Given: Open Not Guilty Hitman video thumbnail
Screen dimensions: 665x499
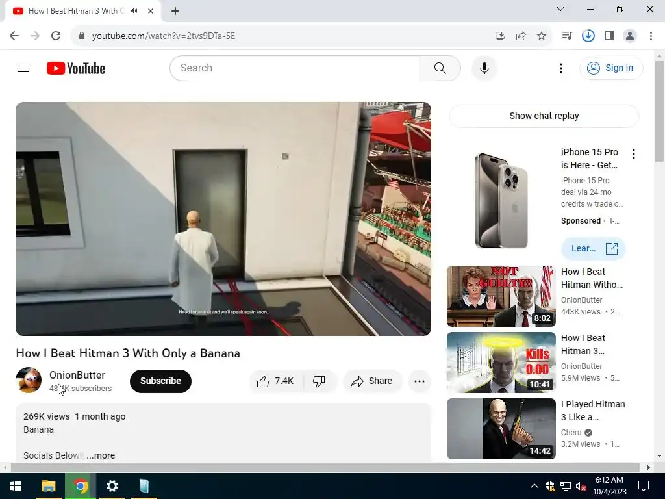Looking at the screenshot, I should click(x=501, y=296).
